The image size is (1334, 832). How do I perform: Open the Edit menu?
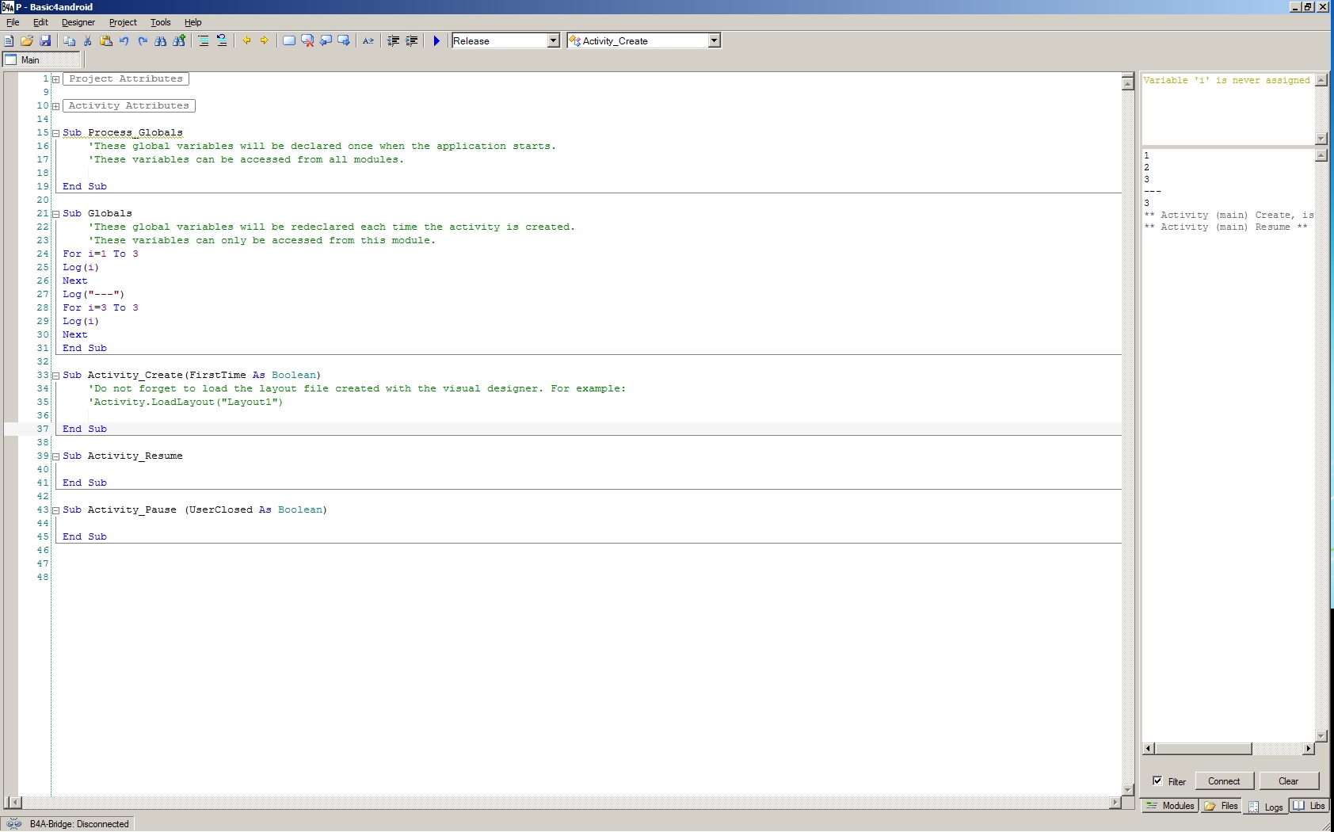40,22
